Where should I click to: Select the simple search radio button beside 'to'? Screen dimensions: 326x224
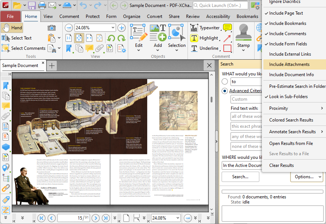[x=225, y=82]
